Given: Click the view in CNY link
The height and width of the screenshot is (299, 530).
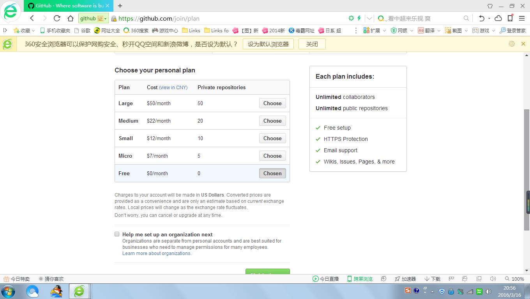Looking at the screenshot, I should click(x=173, y=88).
